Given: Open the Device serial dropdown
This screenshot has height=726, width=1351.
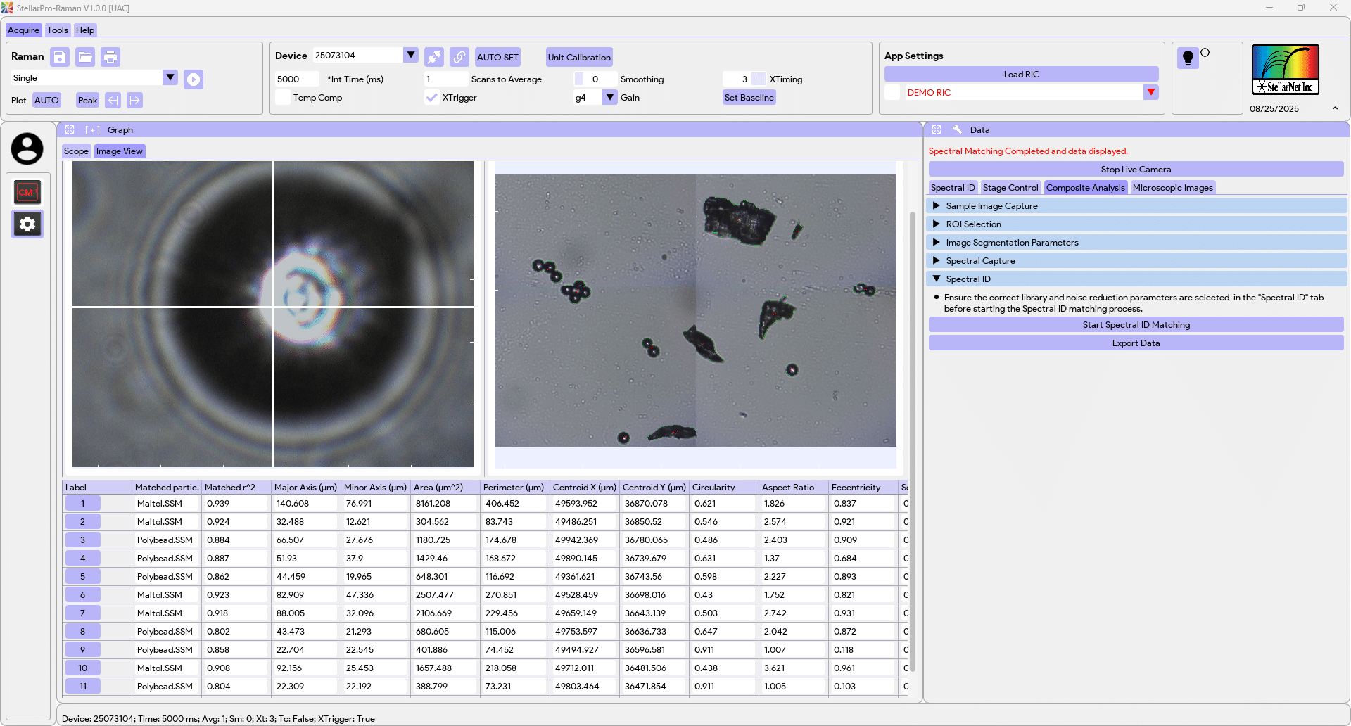Looking at the screenshot, I should coord(411,55).
